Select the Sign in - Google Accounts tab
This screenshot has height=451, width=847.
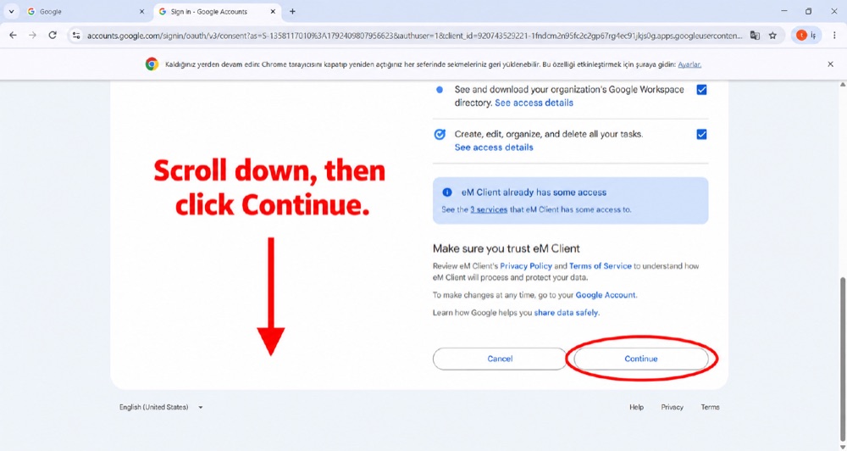tap(217, 11)
